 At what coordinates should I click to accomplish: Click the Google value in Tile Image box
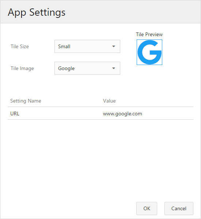point(66,69)
